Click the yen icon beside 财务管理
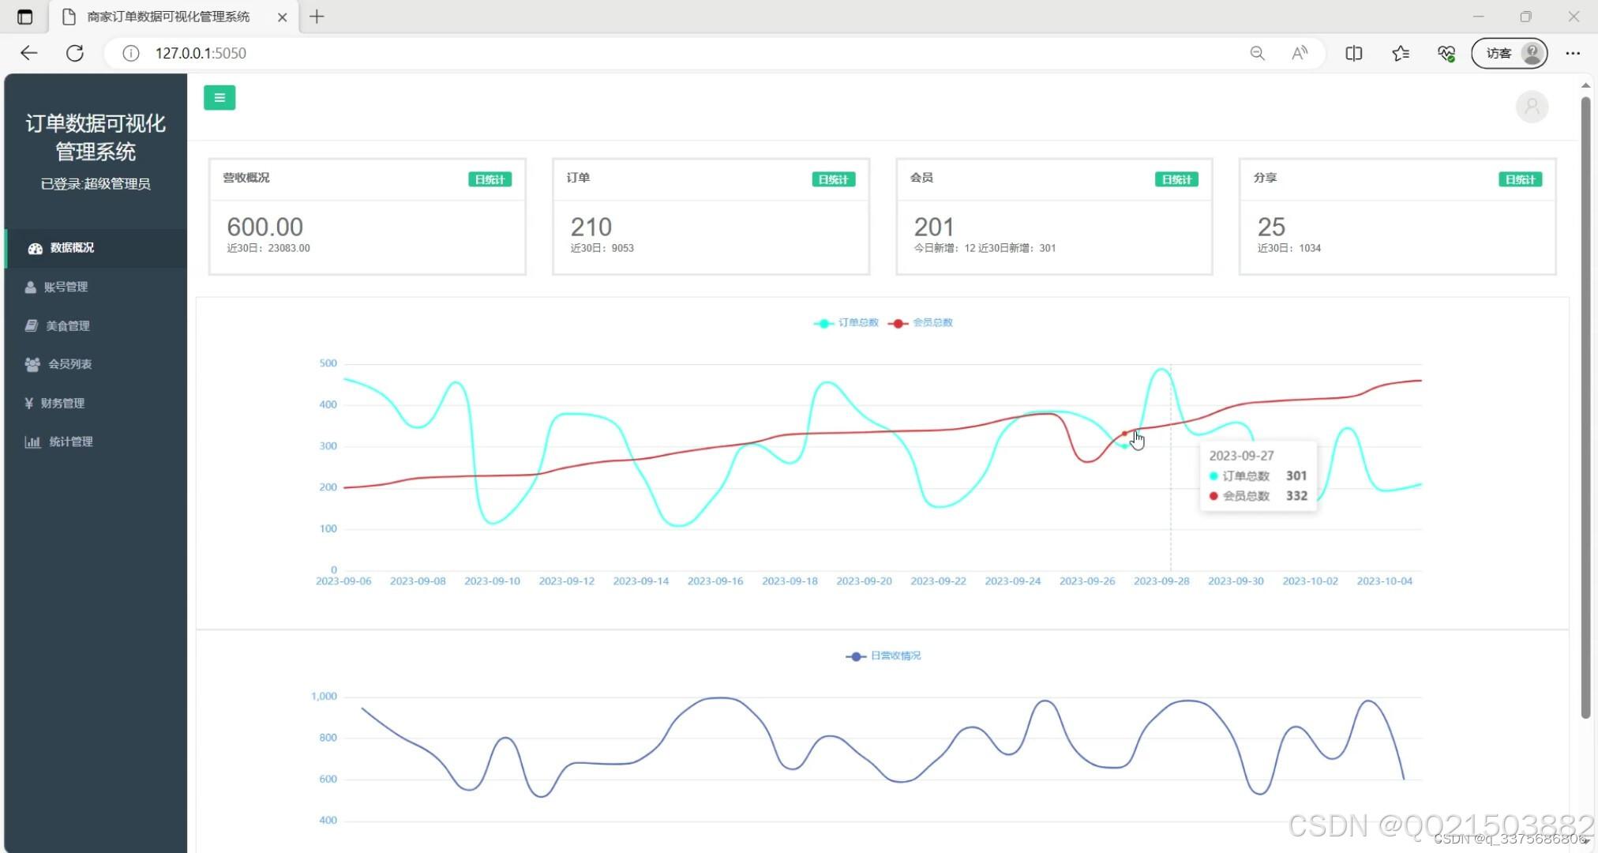Screen dimensions: 1598x853 (x=29, y=403)
